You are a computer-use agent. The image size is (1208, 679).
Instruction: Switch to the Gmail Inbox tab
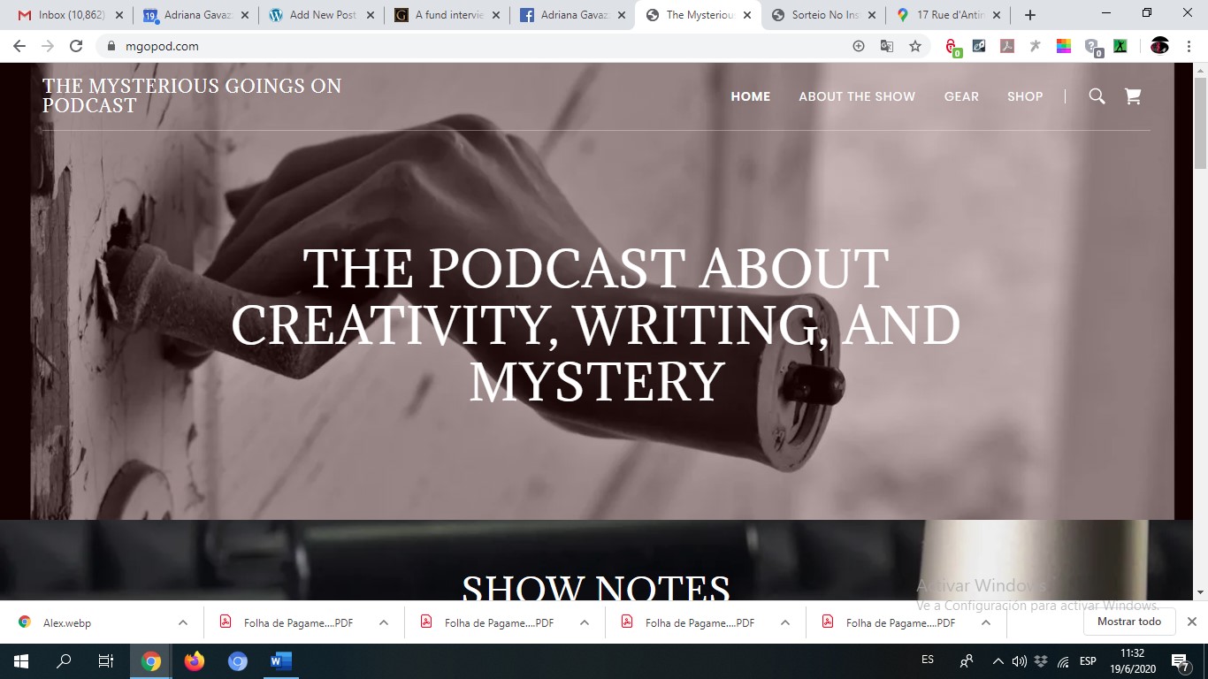(x=62, y=15)
